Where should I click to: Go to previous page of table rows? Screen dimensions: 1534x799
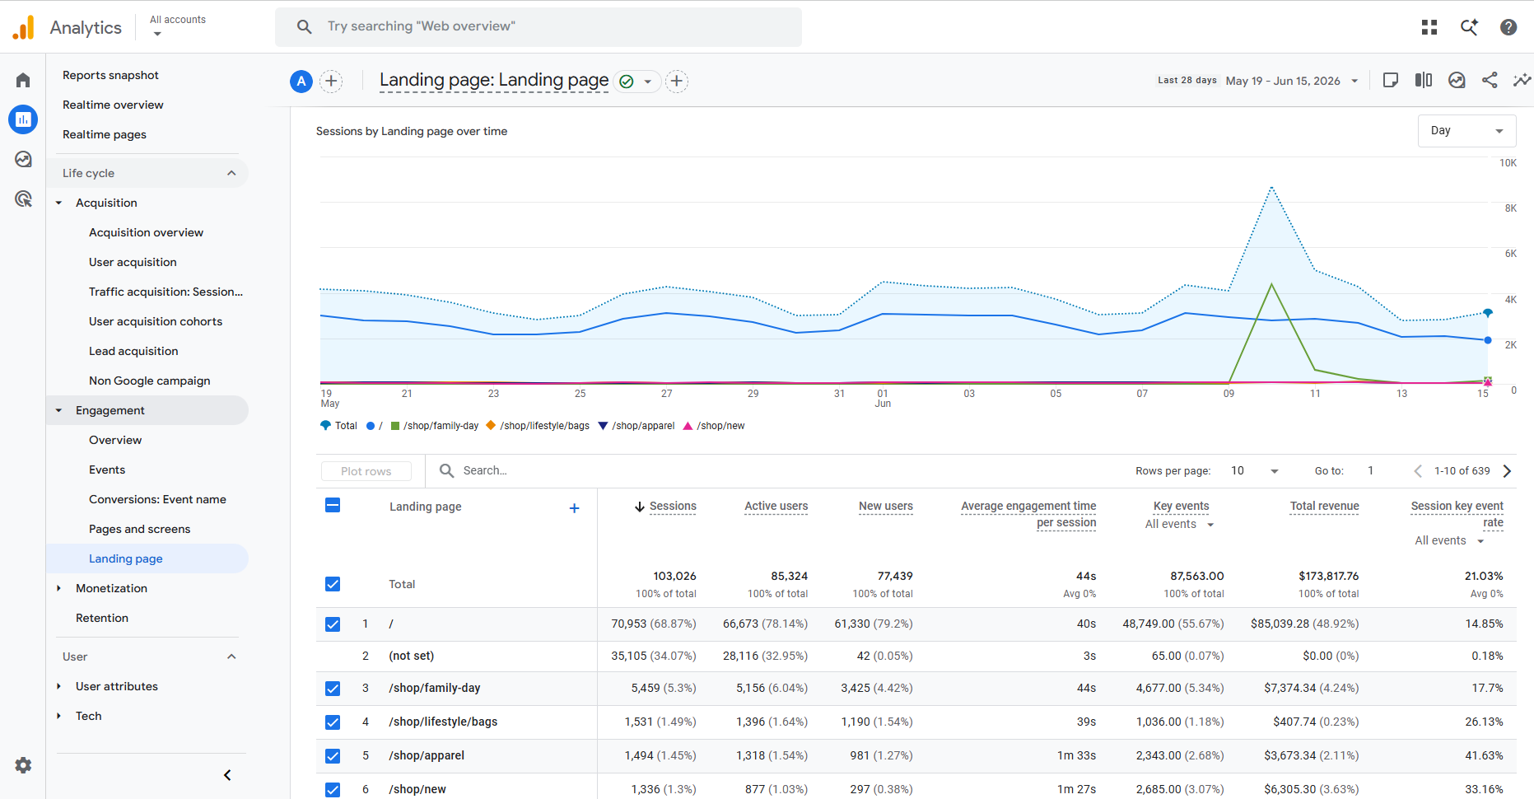coord(1418,471)
